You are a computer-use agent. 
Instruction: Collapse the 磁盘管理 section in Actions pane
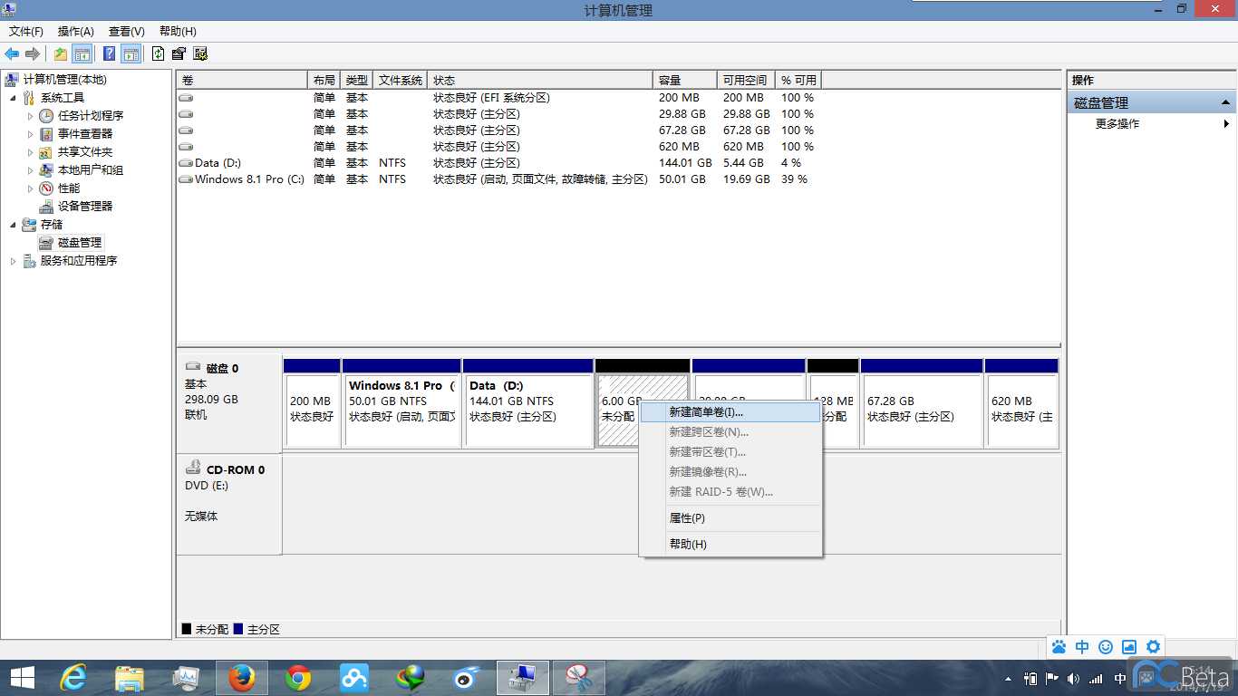click(1226, 102)
